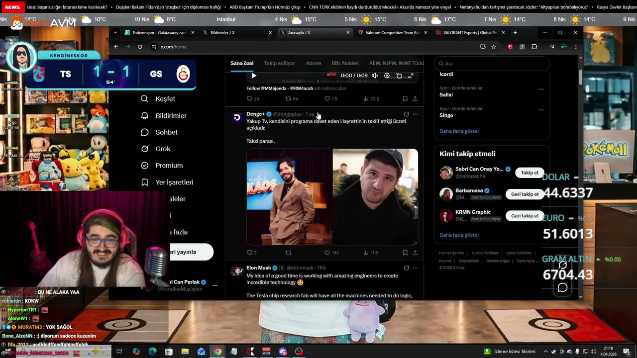Switch to BBL Nobles tab
The height and width of the screenshot is (358, 637).
click(345, 63)
